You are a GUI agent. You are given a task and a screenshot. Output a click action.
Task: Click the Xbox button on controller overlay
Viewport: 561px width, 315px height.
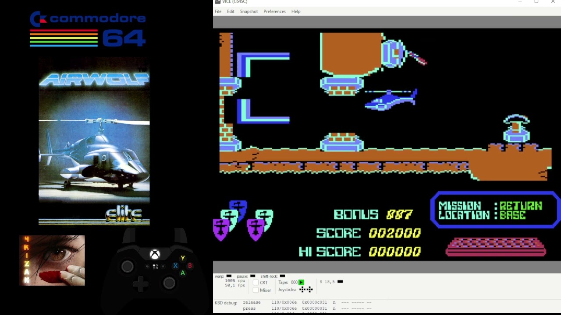(x=155, y=254)
